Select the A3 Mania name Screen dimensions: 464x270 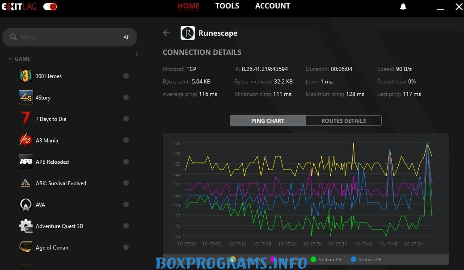[47, 140]
